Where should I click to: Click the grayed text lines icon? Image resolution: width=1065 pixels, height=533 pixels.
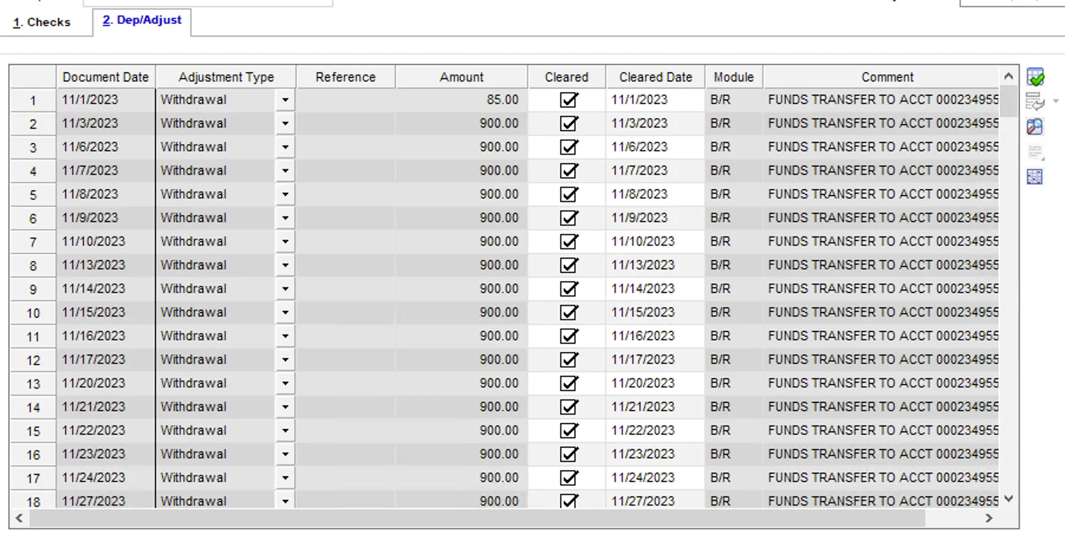pos(1035,152)
